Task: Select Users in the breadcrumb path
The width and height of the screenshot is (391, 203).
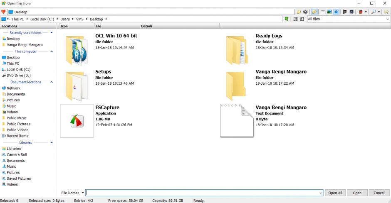Action: 65,19
